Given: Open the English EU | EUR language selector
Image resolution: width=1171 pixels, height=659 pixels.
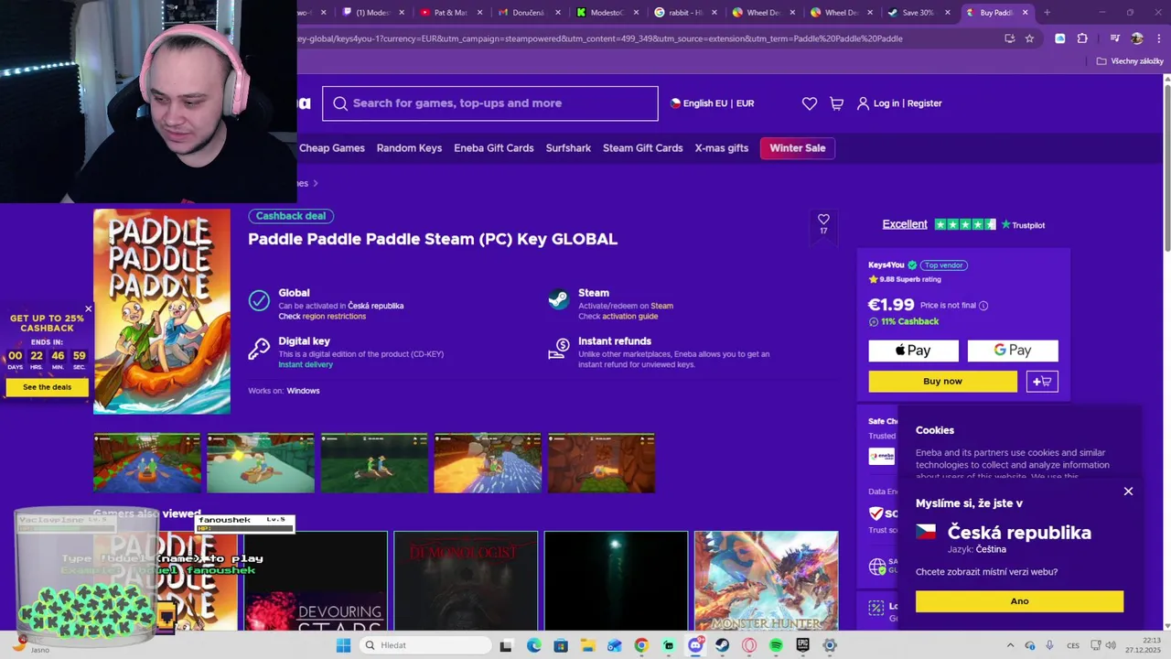Looking at the screenshot, I should 713,103.
